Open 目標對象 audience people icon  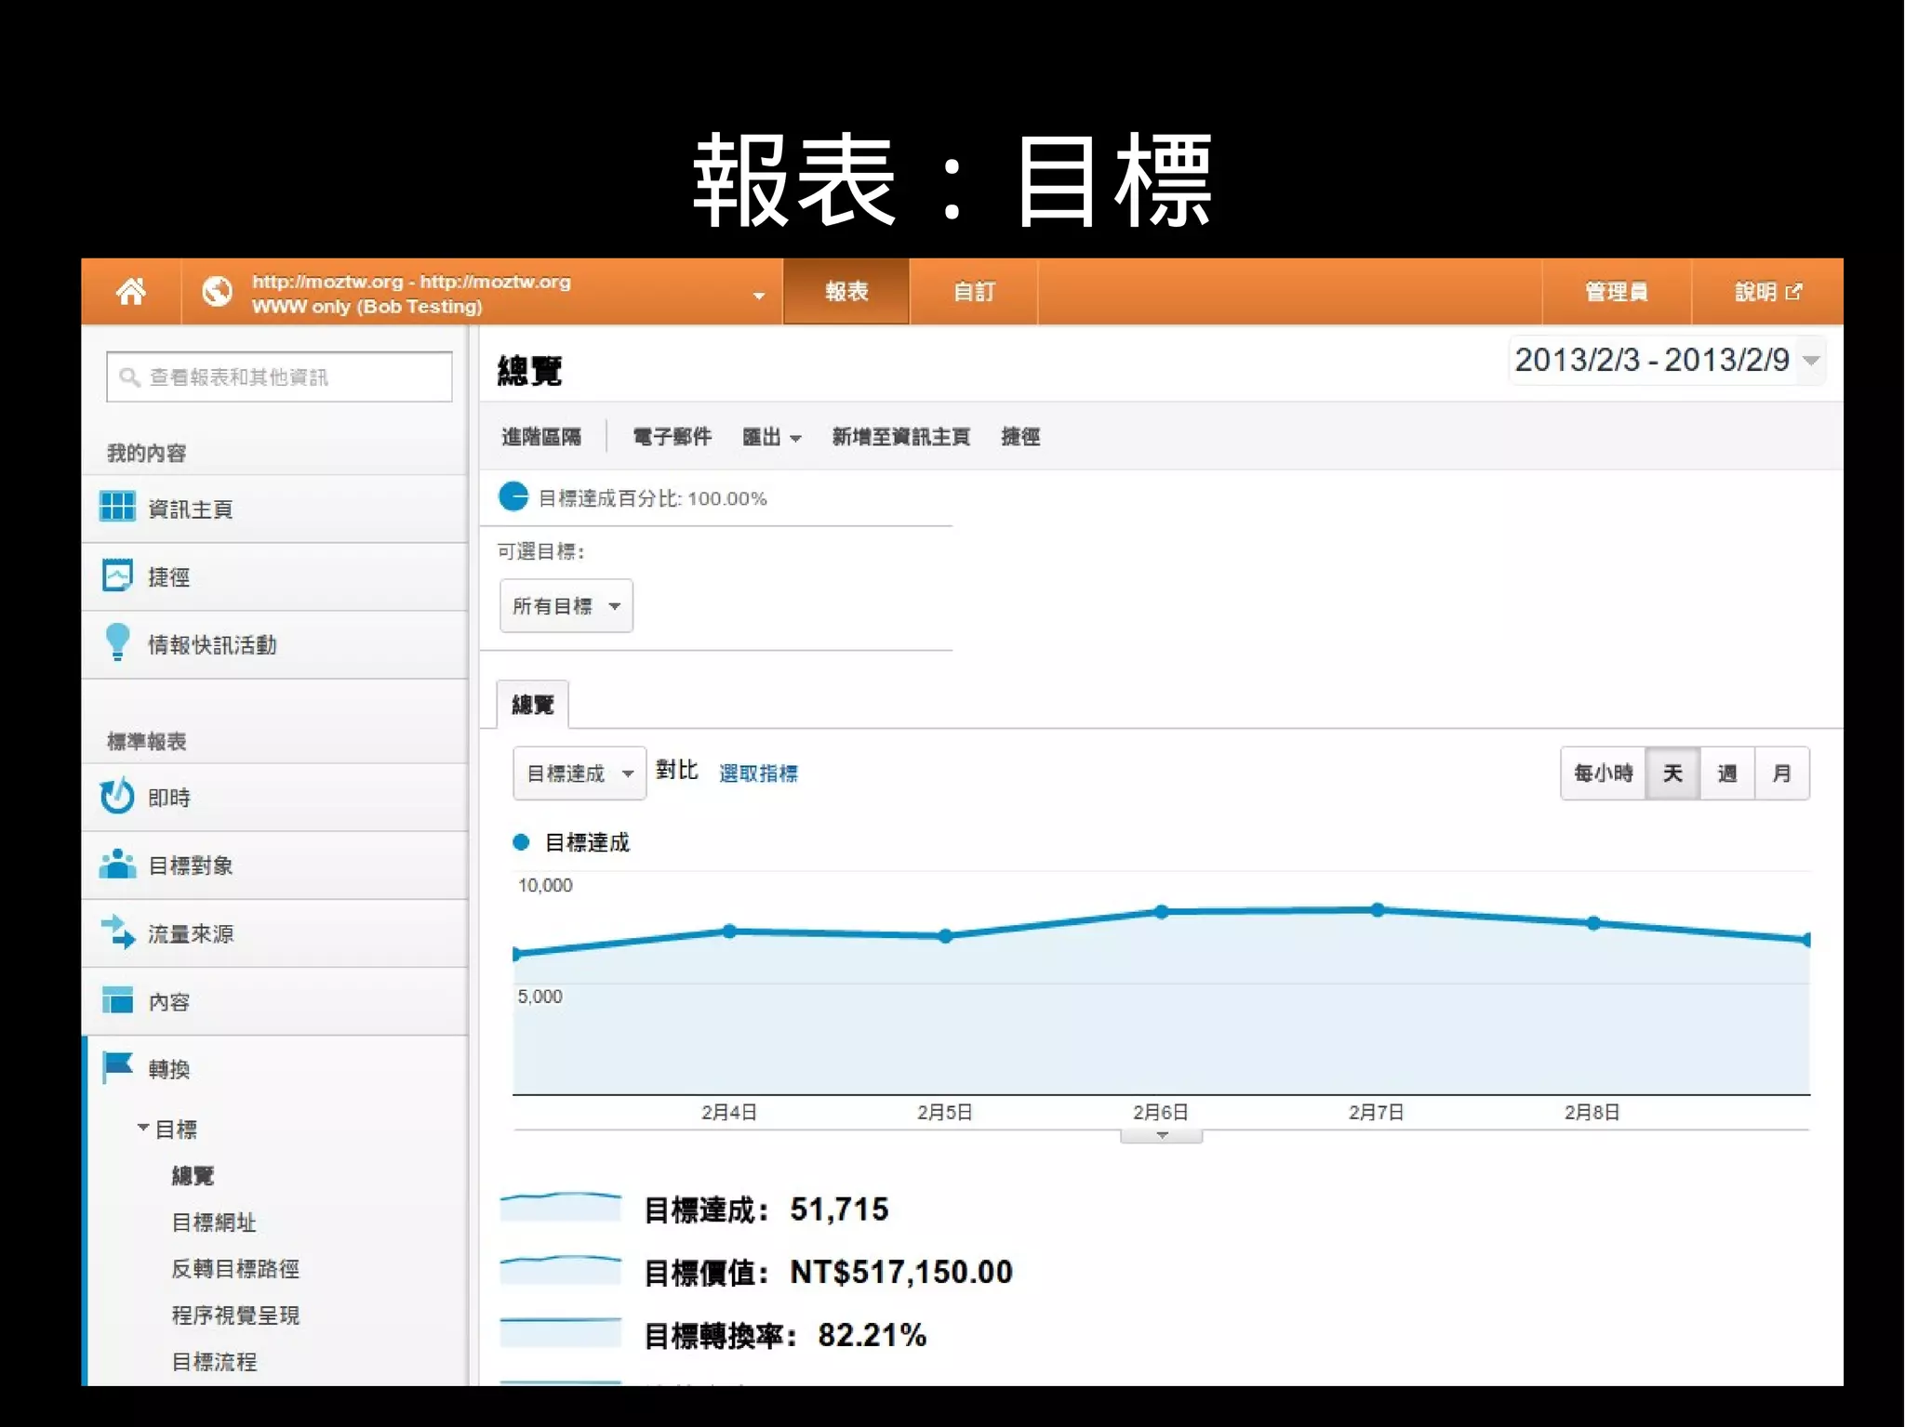[x=117, y=865]
